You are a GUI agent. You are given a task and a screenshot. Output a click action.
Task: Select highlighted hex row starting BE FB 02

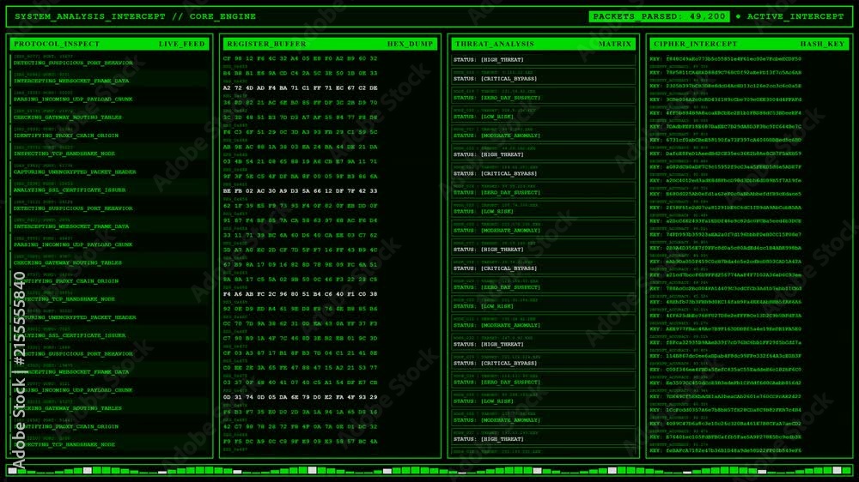pyautogui.click(x=300, y=191)
